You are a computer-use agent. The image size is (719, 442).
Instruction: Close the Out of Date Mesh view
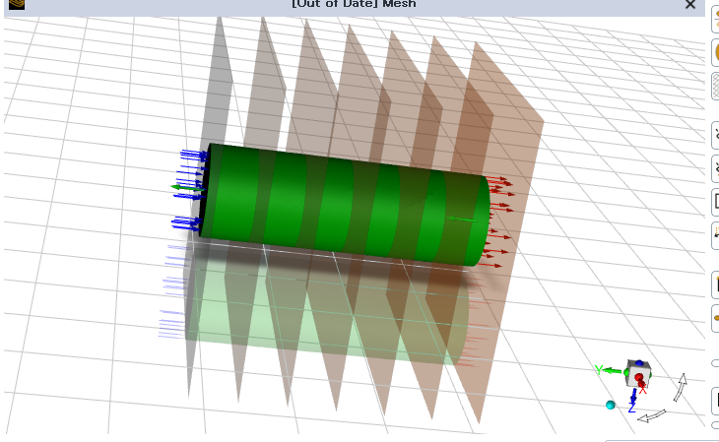(x=690, y=5)
